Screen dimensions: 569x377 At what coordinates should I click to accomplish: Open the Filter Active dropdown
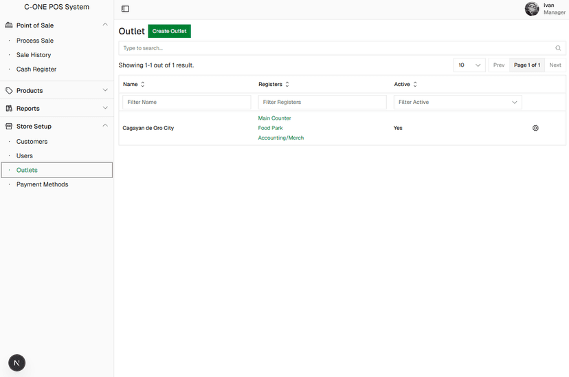458,102
